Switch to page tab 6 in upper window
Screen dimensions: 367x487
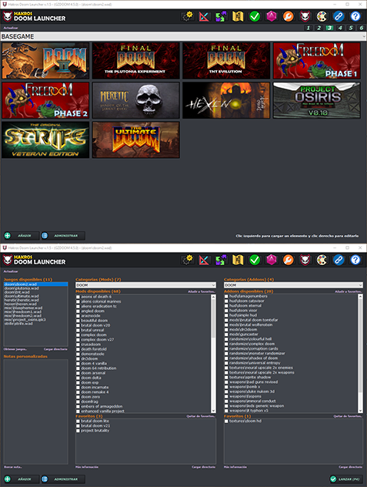point(362,28)
